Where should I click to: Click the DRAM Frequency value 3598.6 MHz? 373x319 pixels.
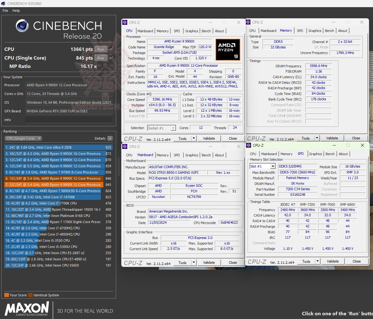click(x=318, y=66)
